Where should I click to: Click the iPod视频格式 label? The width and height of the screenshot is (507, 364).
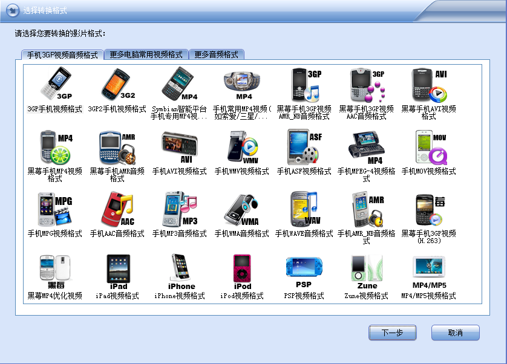[x=242, y=296]
